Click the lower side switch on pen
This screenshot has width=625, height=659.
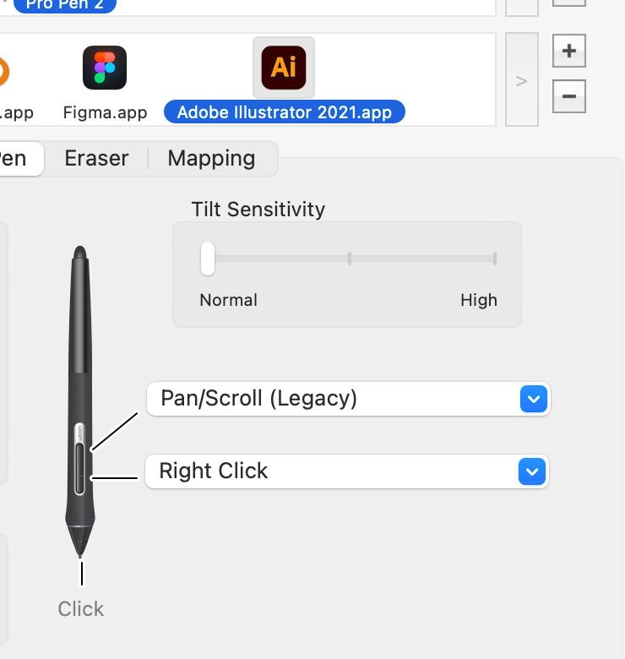(79, 471)
